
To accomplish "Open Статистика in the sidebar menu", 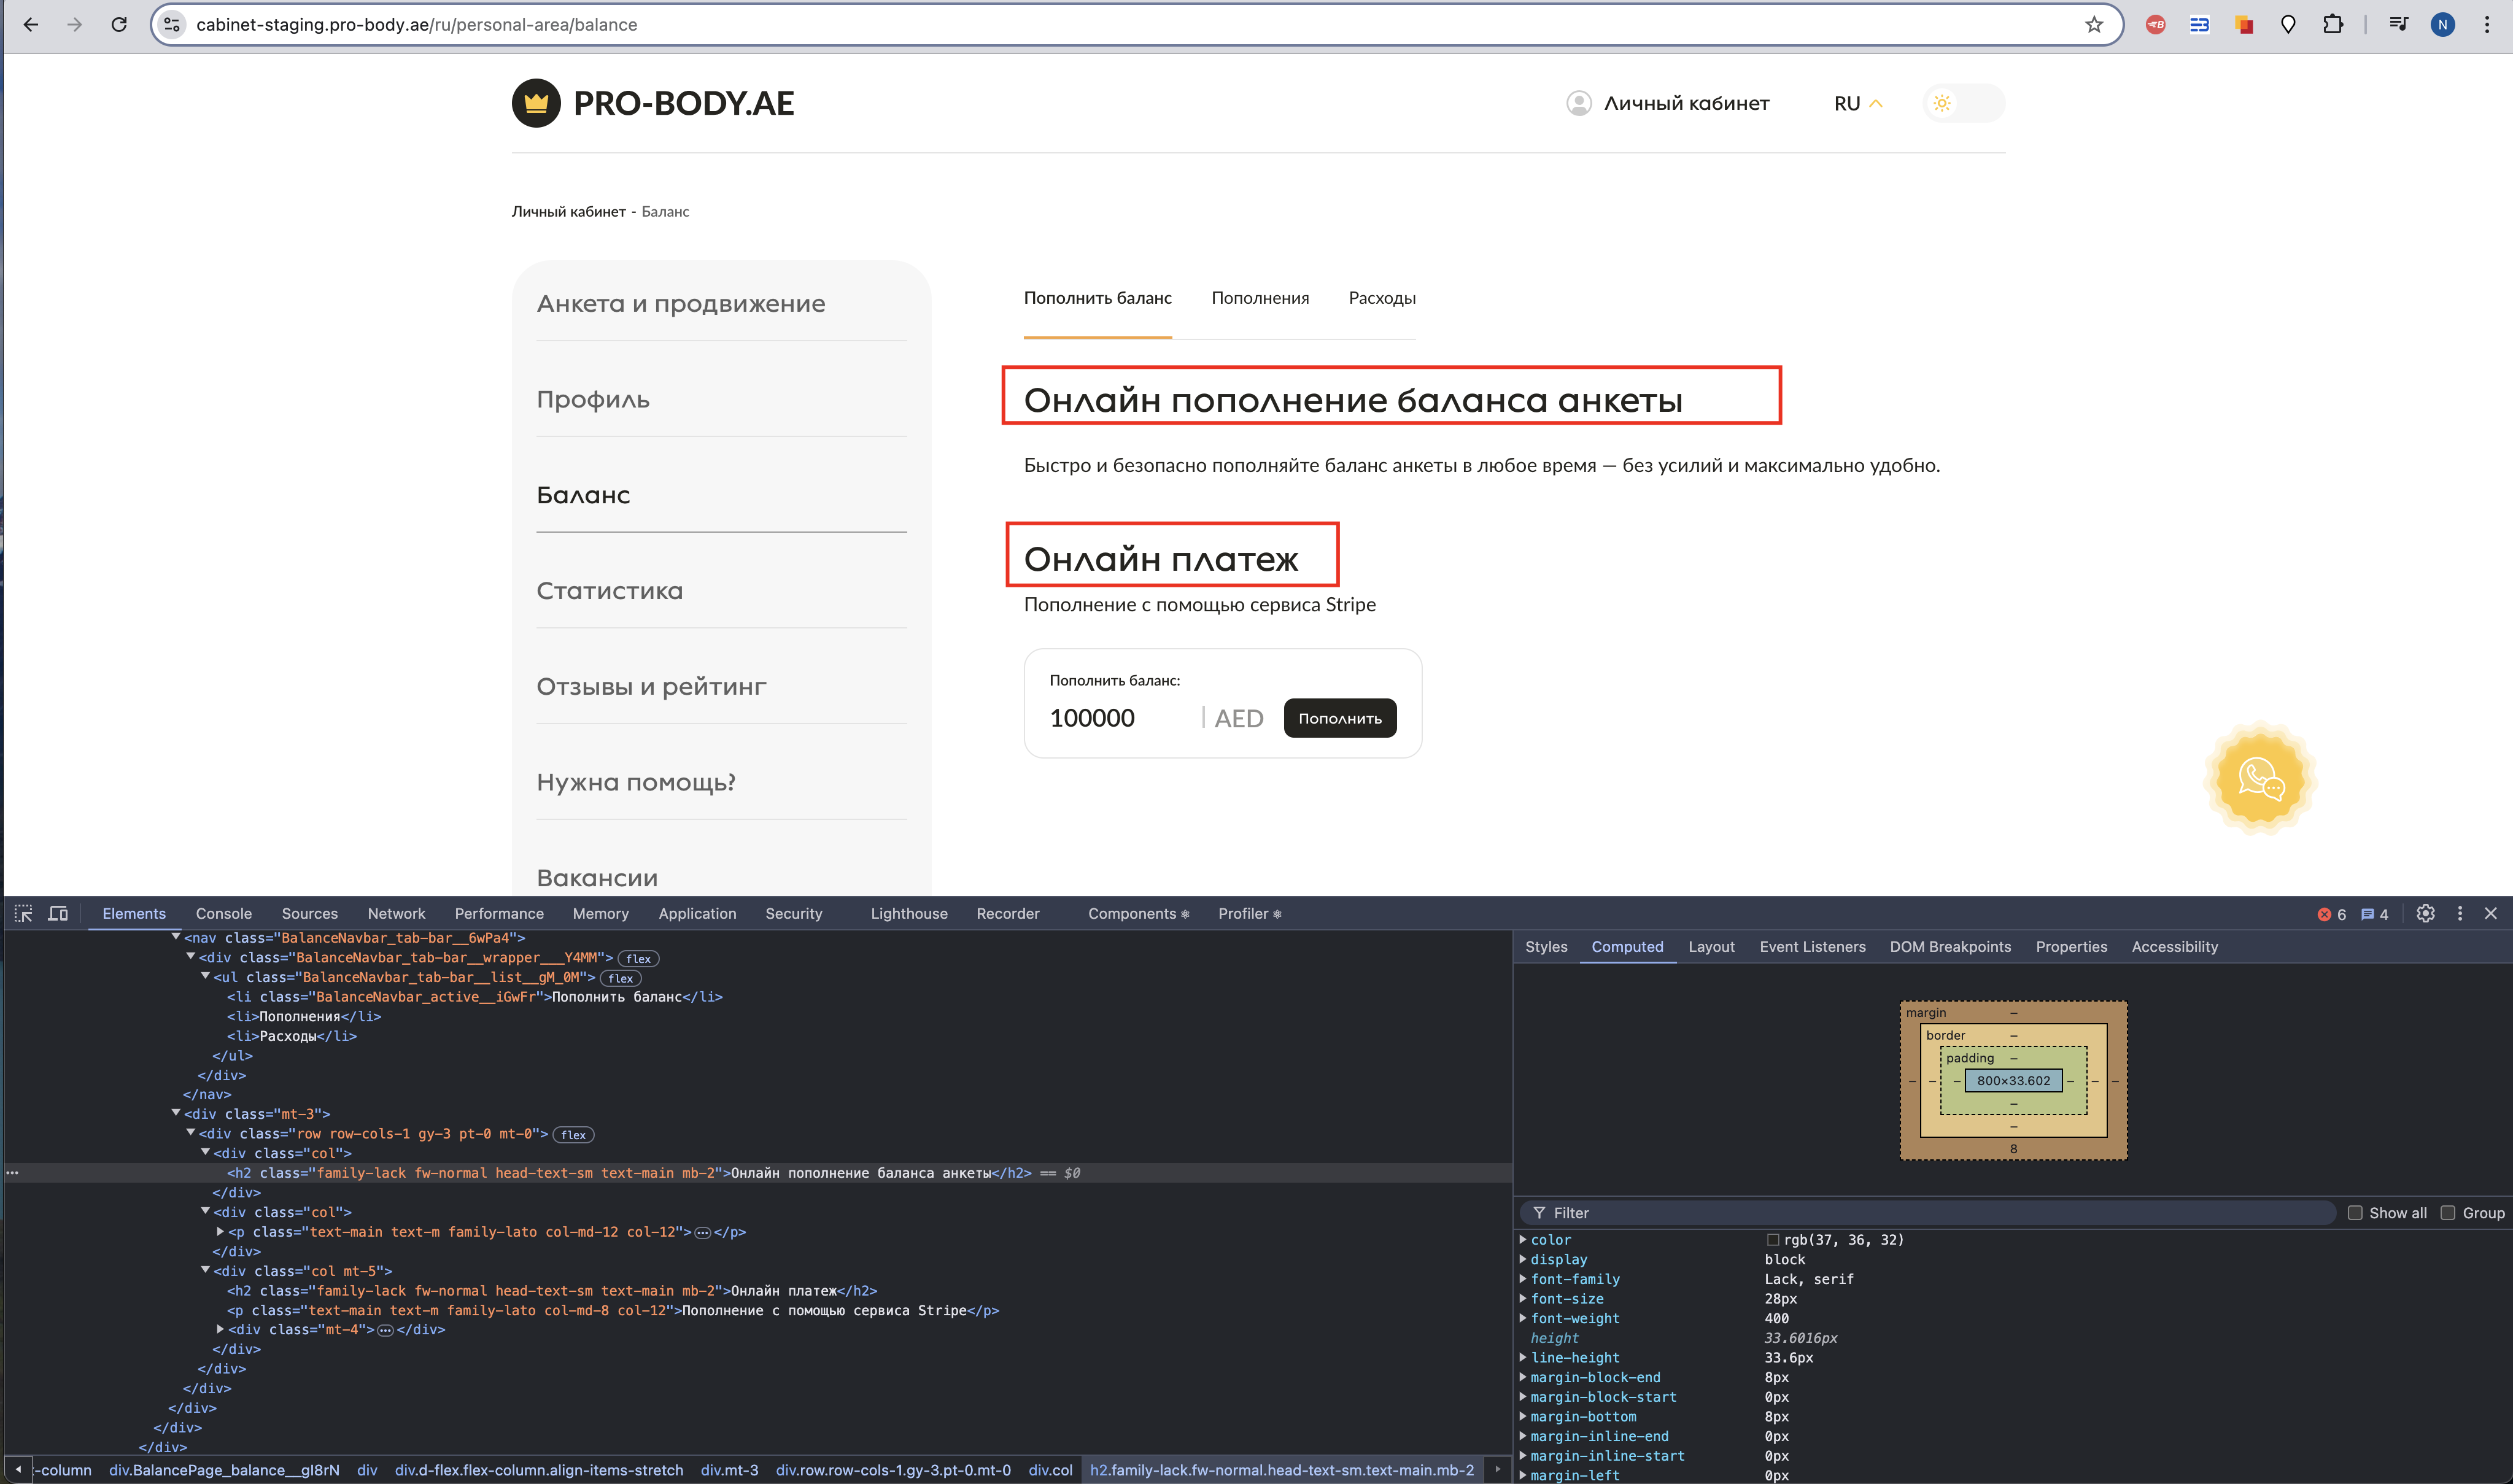I will (x=609, y=590).
